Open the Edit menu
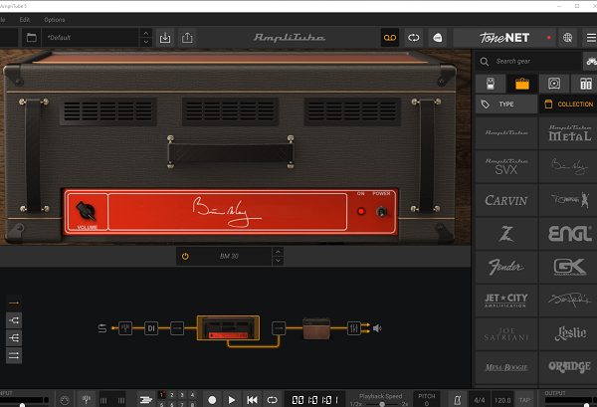 click(25, 20)
